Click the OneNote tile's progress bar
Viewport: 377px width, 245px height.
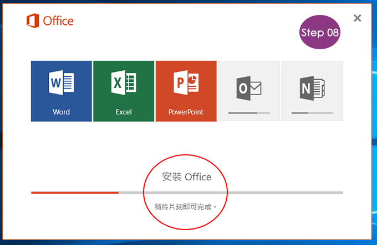click(312, 113)
